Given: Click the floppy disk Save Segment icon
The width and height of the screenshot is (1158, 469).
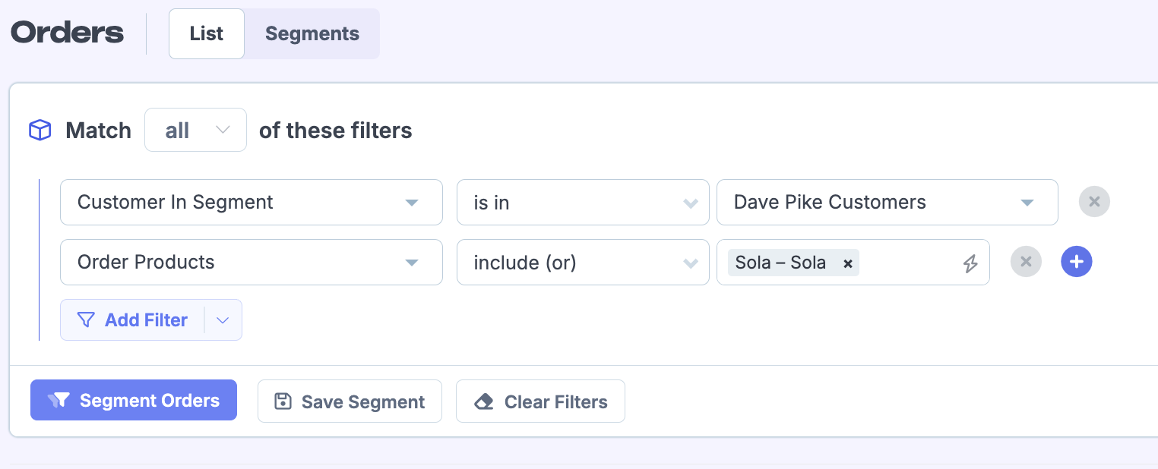Looking at the screenshot, I should tap(283, 401).
